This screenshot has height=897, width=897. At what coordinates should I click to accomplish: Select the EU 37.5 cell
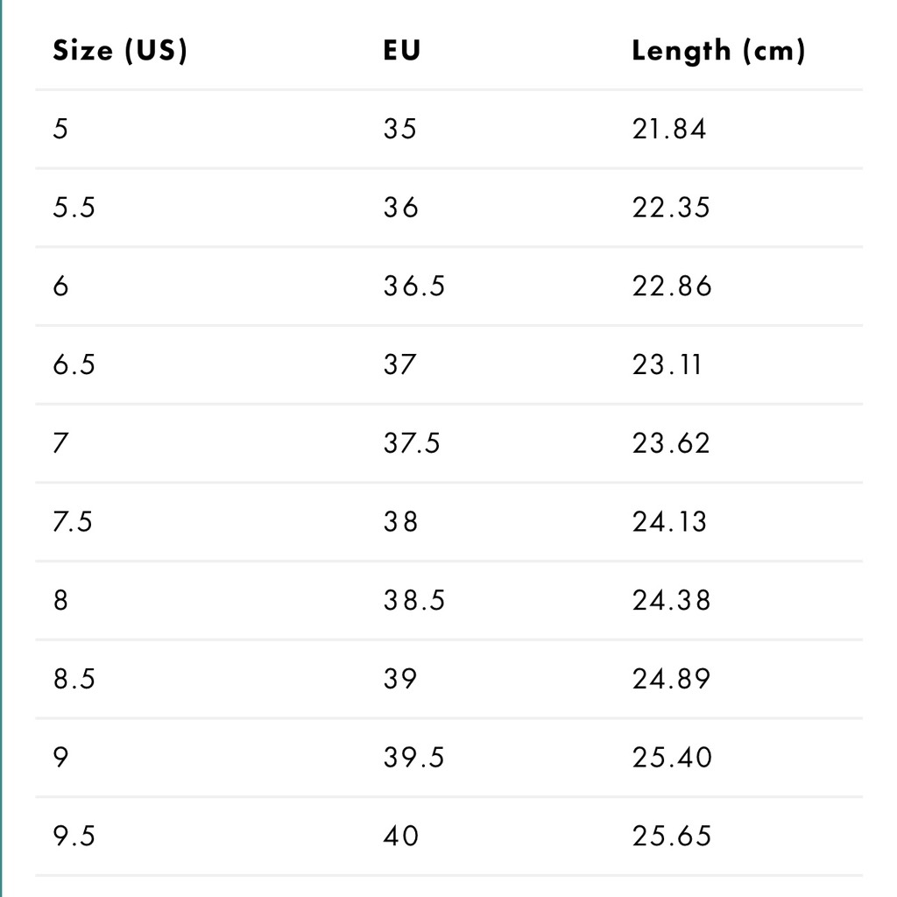click(x=412, y=443)
